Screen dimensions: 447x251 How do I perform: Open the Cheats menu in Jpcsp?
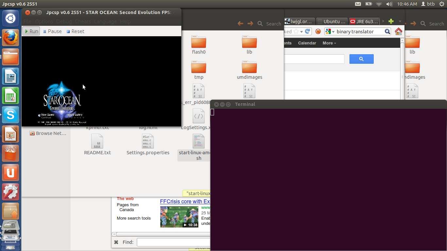point(83,22)
